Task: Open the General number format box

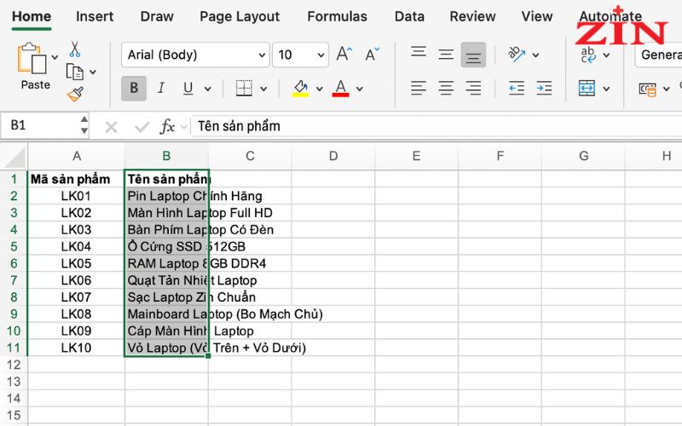Action: point(658,55)
